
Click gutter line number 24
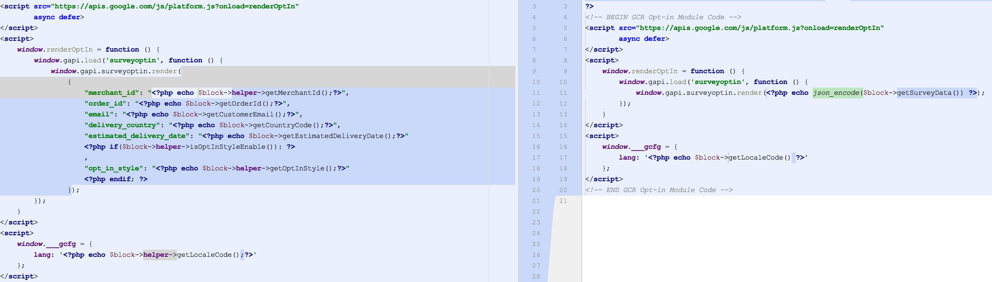coord(536,233)
